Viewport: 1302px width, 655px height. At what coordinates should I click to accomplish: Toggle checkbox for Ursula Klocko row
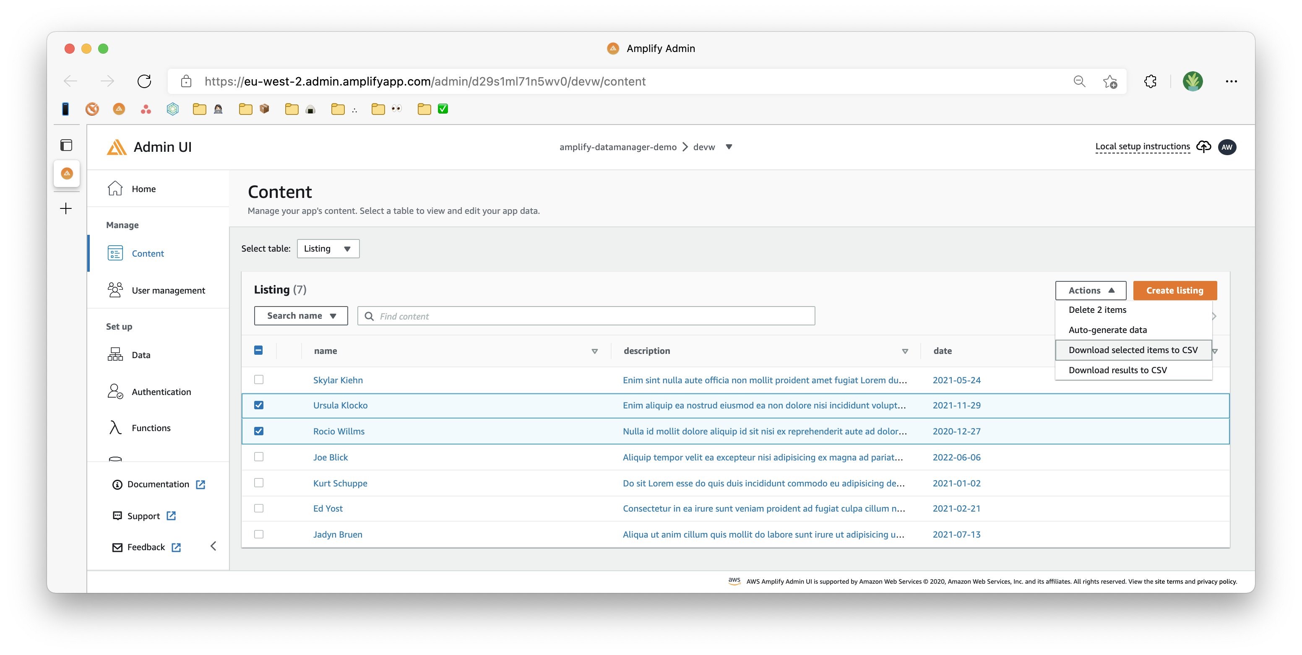tap(259, 405)
